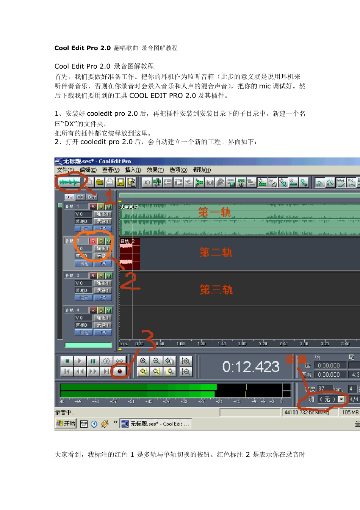
Task: Undo the last edit
Action: click(147, 183)
